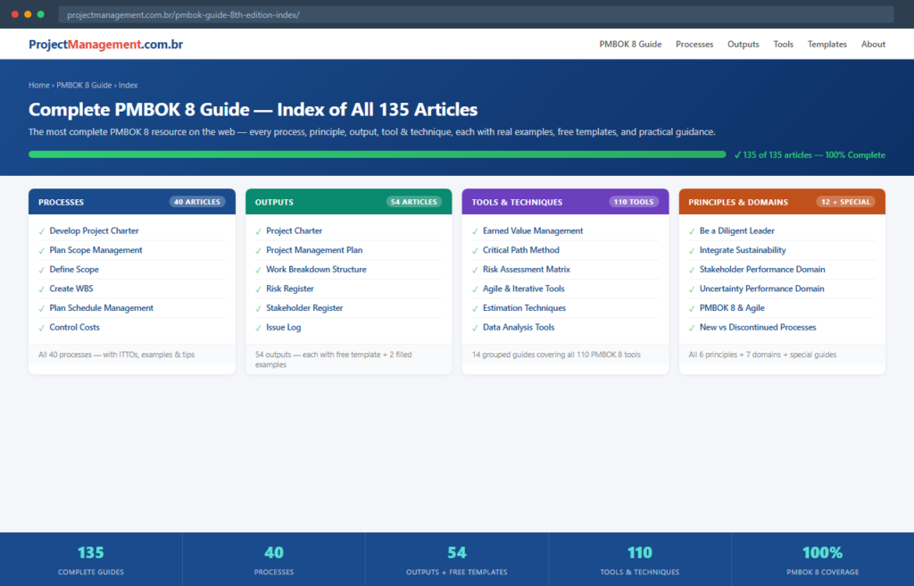Click the 110 Tools badge on purple card
This screenshot has height=586, width=914.
[634, 202]
